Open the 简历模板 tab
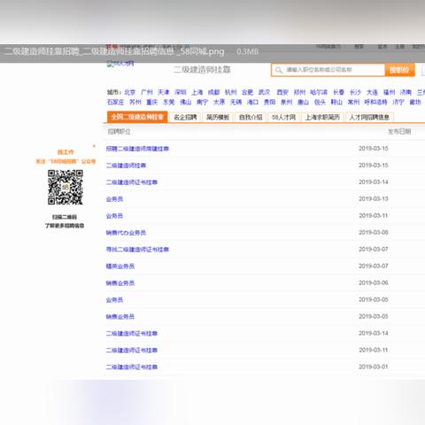Viewport: 425px width, 425px height. click(x=218, y=118)
